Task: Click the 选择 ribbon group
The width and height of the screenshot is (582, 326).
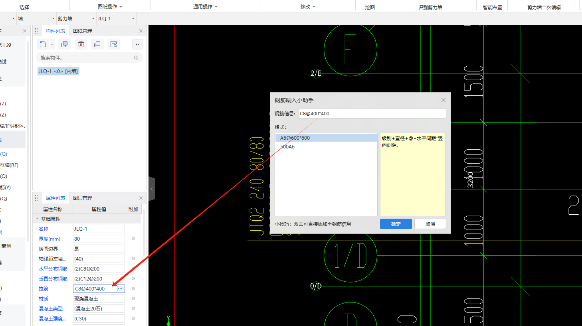Action: point(24,7)
